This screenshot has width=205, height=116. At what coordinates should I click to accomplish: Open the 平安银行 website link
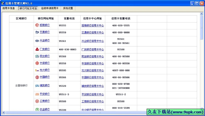click(45, 94)
